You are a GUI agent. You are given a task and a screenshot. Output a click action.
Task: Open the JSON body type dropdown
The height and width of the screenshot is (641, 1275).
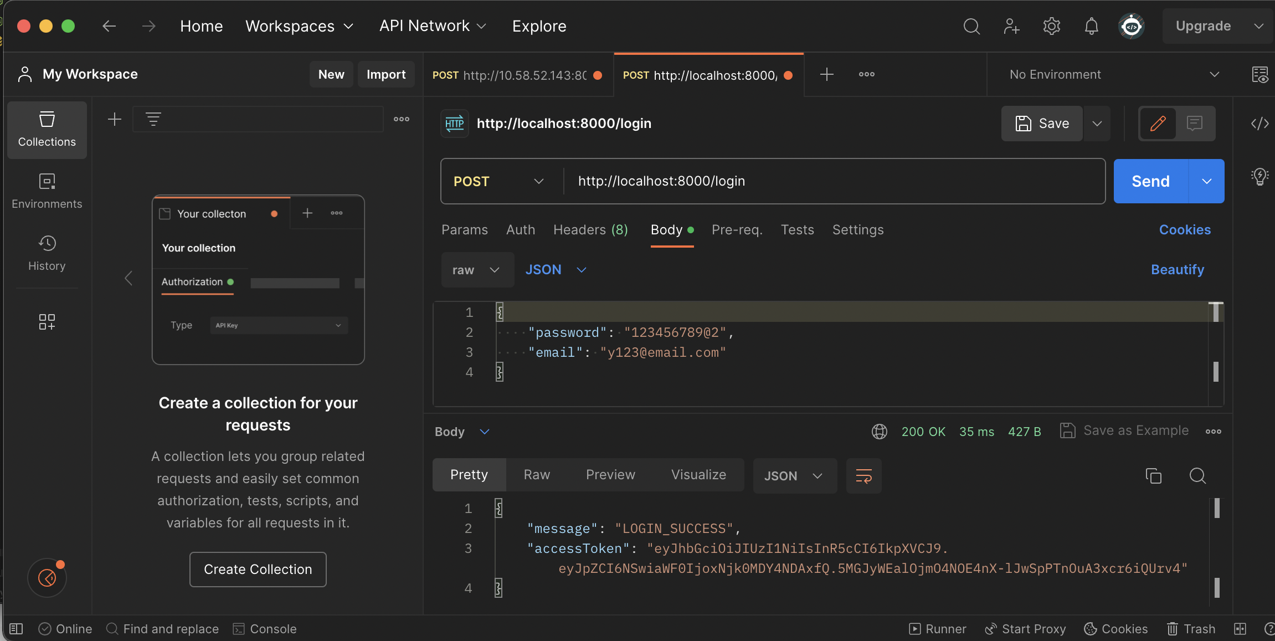pos(556,270)
